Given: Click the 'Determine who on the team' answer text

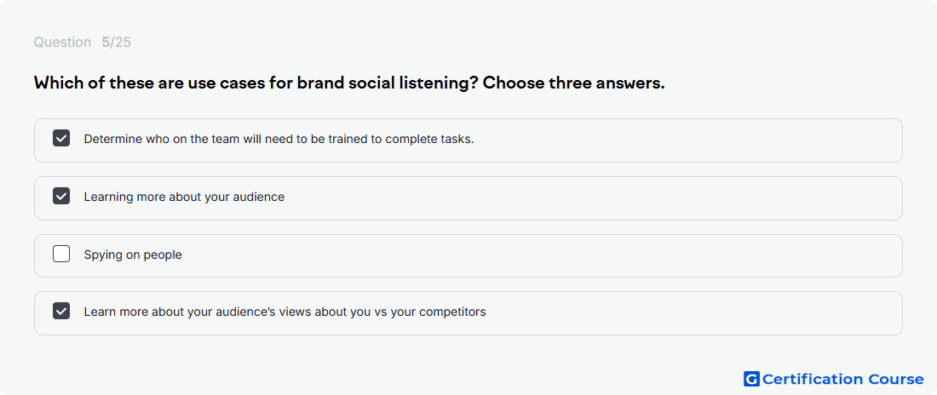Looking at the screenshot, I should click(x=279, y=140).
